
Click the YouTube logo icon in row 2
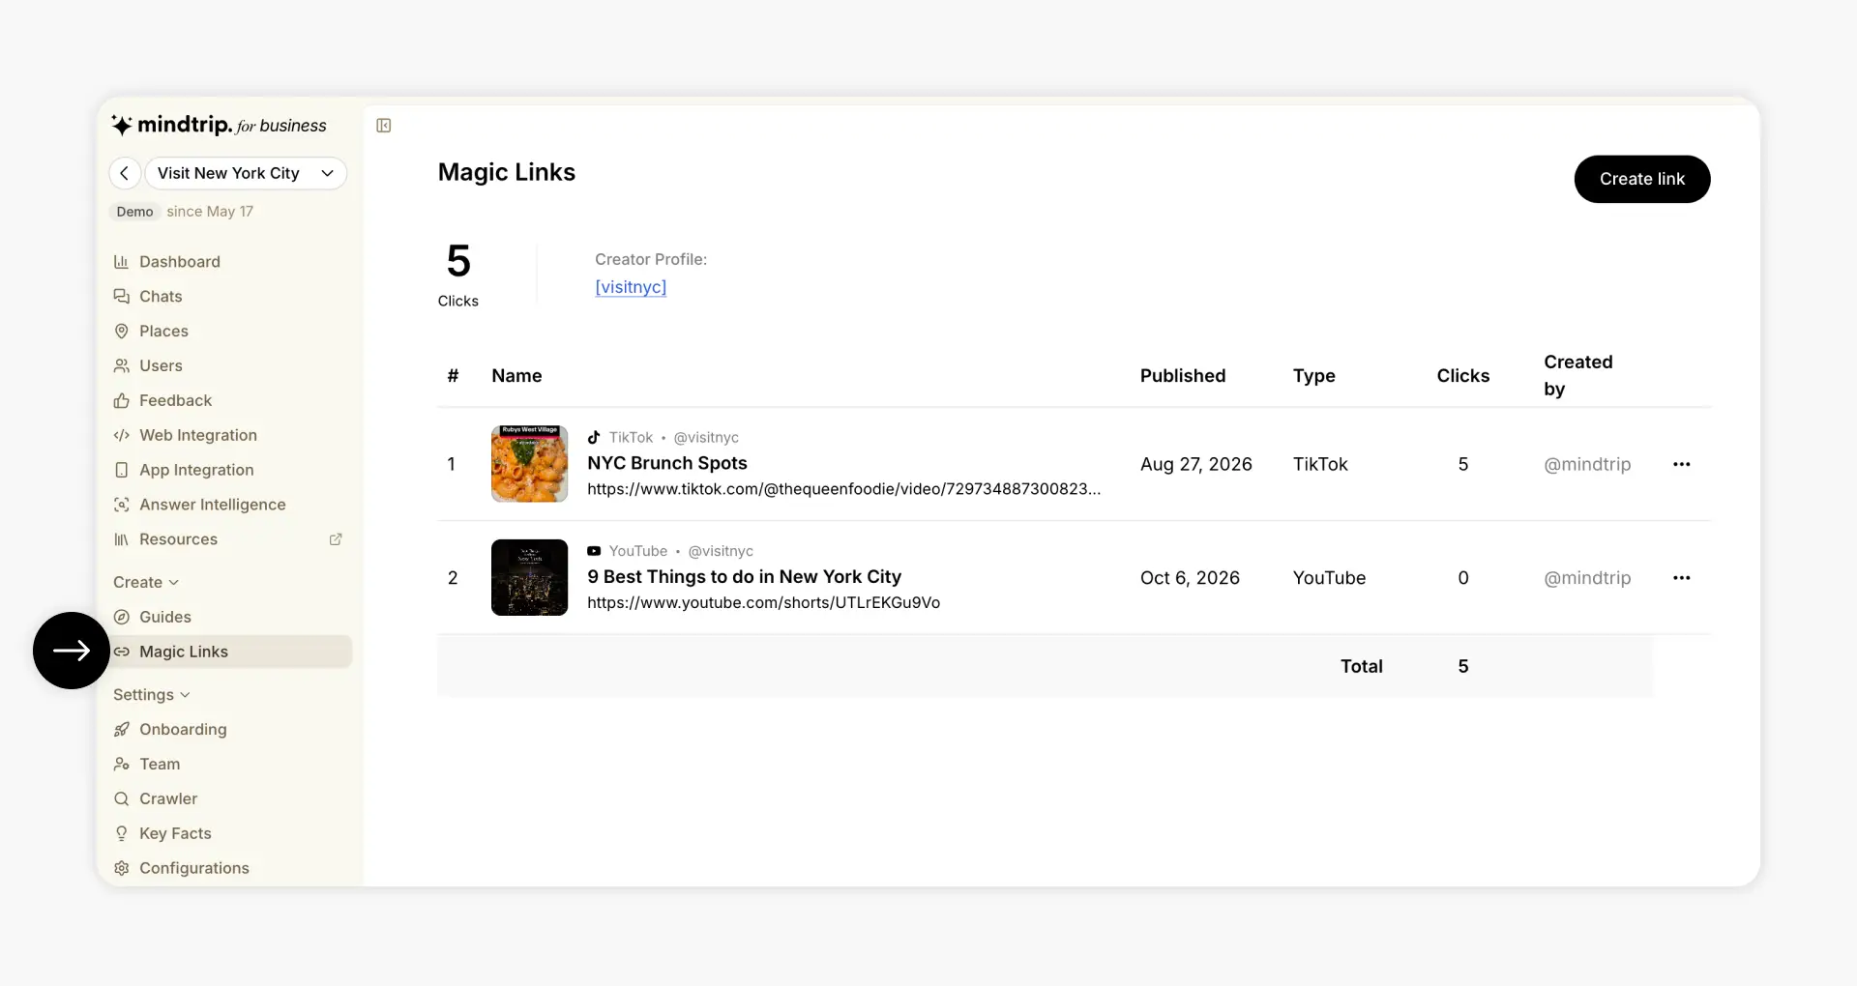pyautogui.click(x=594, y=551)
